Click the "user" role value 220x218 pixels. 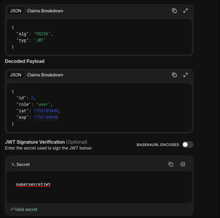(43, 104)
